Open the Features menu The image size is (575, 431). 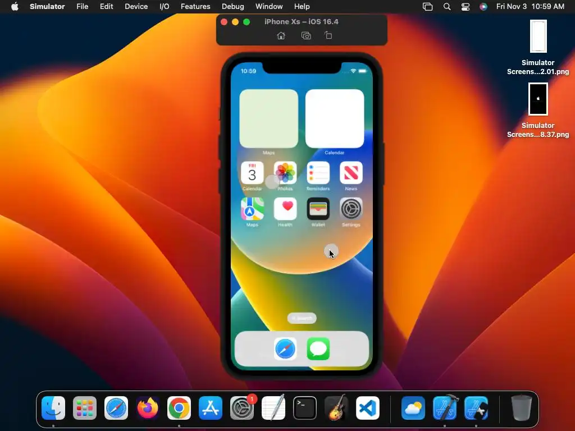(x=195, y=7)
